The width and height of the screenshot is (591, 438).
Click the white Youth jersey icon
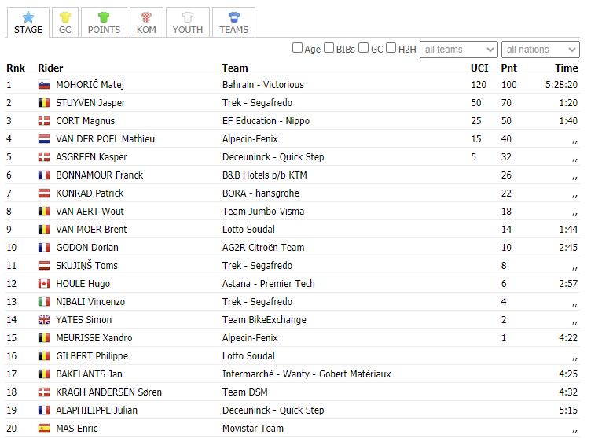(188, 17)
